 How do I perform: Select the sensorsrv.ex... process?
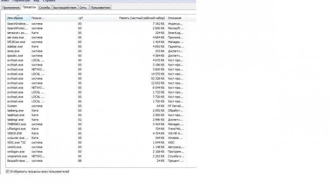coord(96,33)
